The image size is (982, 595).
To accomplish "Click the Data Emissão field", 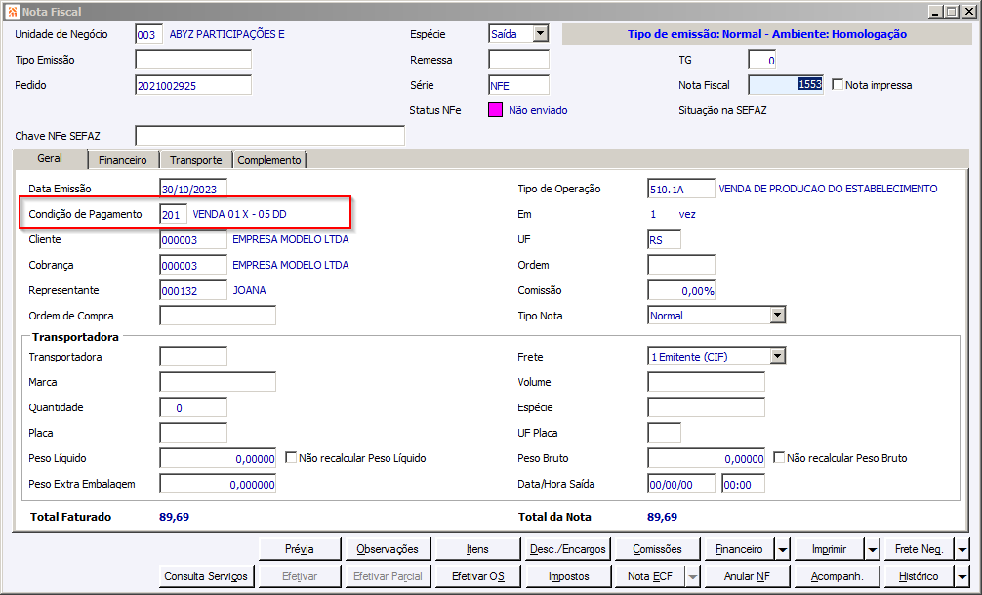I will point(193,189).
